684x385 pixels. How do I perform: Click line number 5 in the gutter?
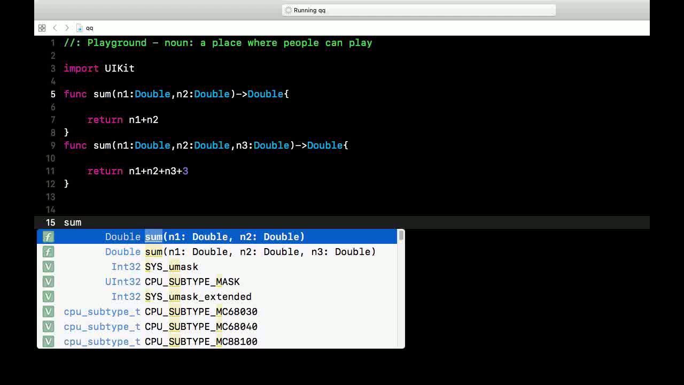tap(53, 94)
